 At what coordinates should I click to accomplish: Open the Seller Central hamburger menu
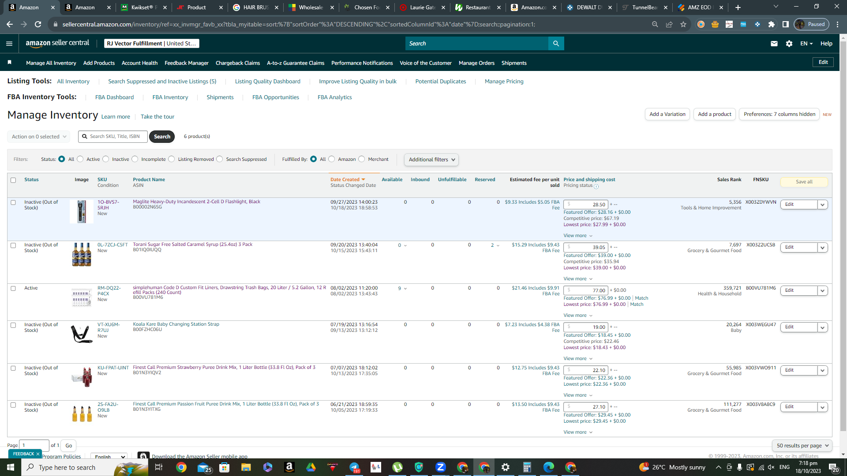pyautogui.click(x=9, y=43)
